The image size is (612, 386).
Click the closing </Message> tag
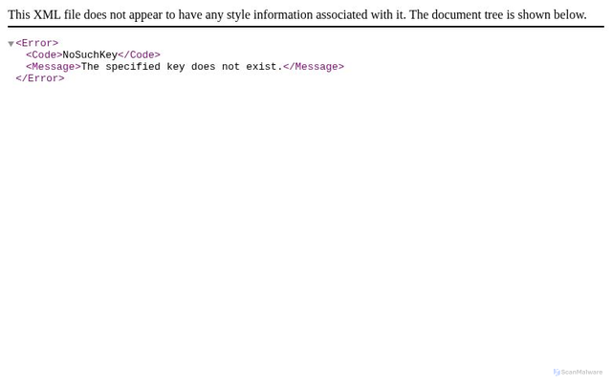314,67
